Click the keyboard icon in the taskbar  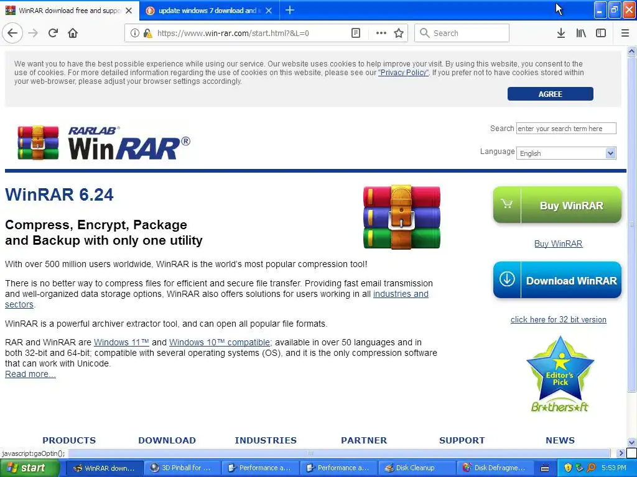click(545, 468)
